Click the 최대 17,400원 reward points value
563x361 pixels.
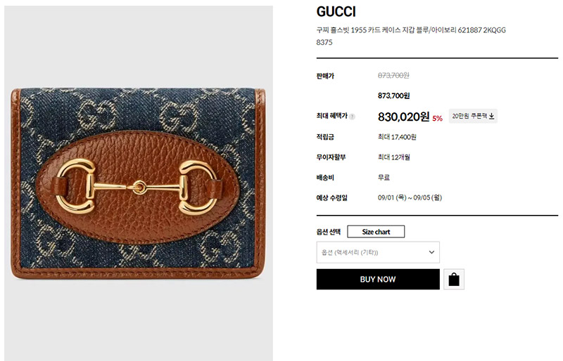(x=397, y=137)
